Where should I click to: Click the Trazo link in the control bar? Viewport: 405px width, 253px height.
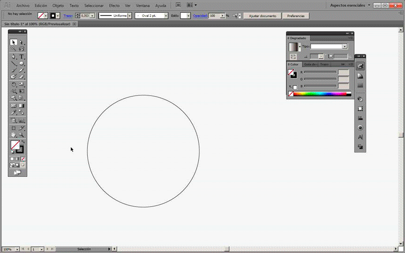68,16
